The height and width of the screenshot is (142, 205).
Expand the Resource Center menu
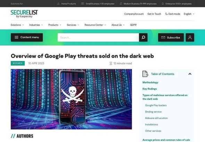[95, 25]
